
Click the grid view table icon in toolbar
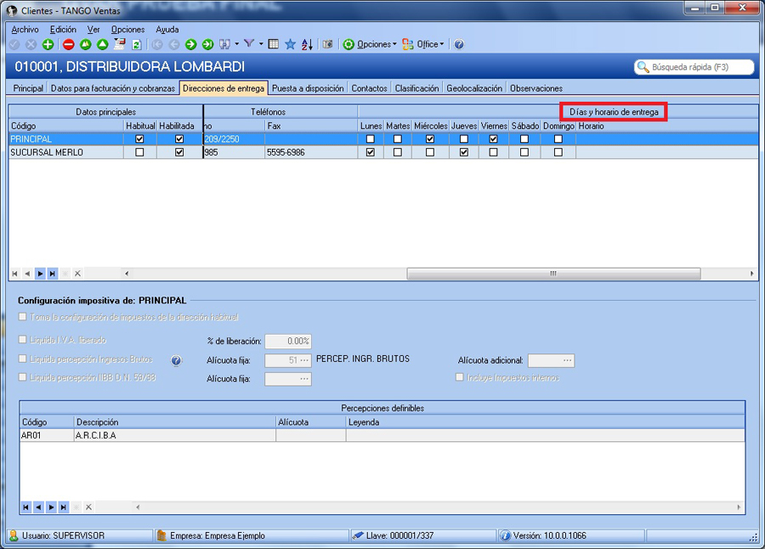coord(274,44)
